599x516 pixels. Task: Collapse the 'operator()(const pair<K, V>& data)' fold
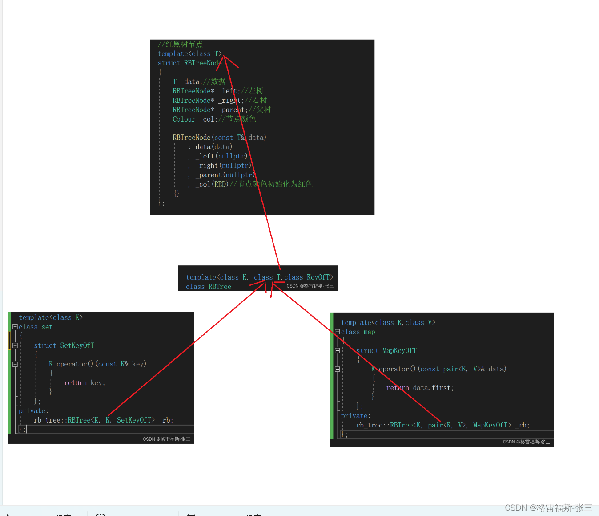[337, 369]
